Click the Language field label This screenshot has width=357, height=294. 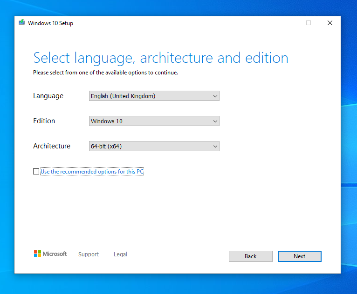pyautogui.click(x=48, y=96)
